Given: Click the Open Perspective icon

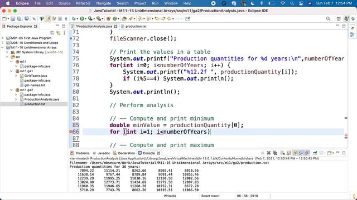Looking at the screenshot, I should (x=339, y=19).
